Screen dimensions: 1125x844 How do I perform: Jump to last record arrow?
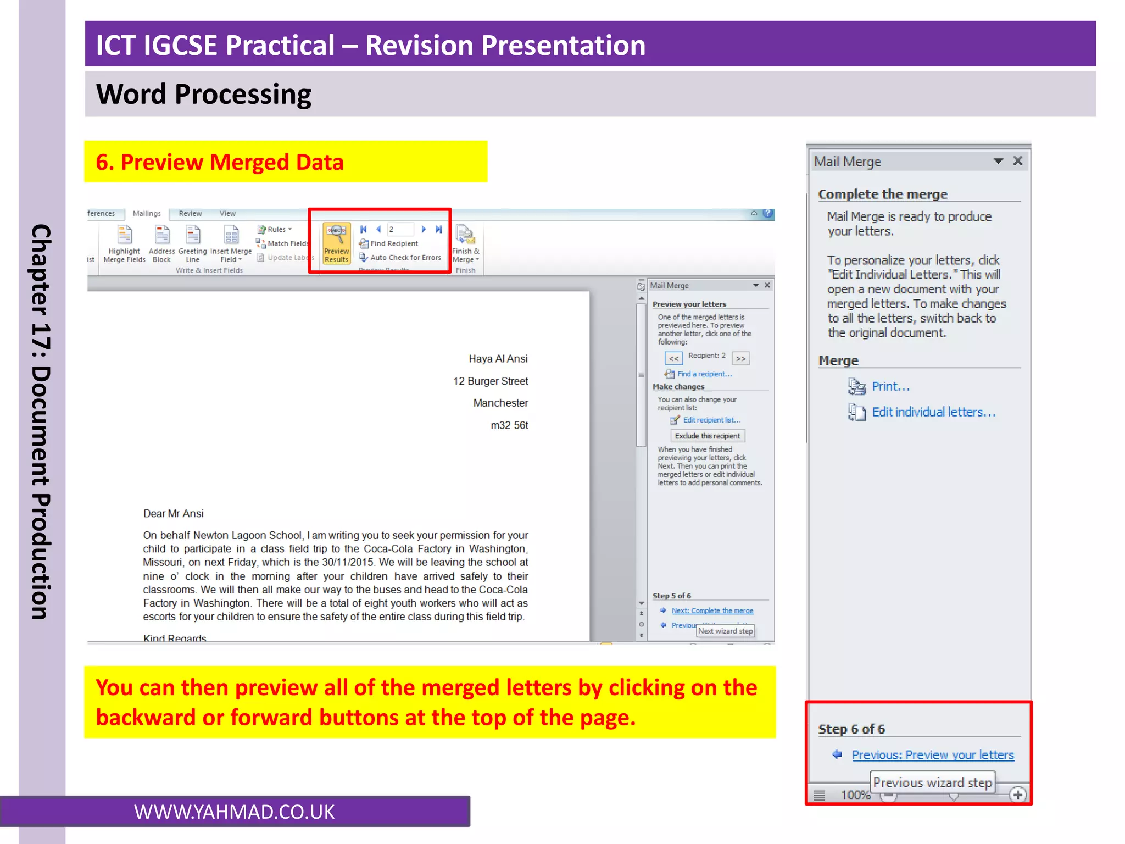click(439, 229)
